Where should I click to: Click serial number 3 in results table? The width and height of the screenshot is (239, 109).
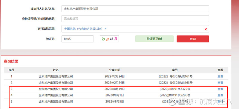click(x=11, y=89)
